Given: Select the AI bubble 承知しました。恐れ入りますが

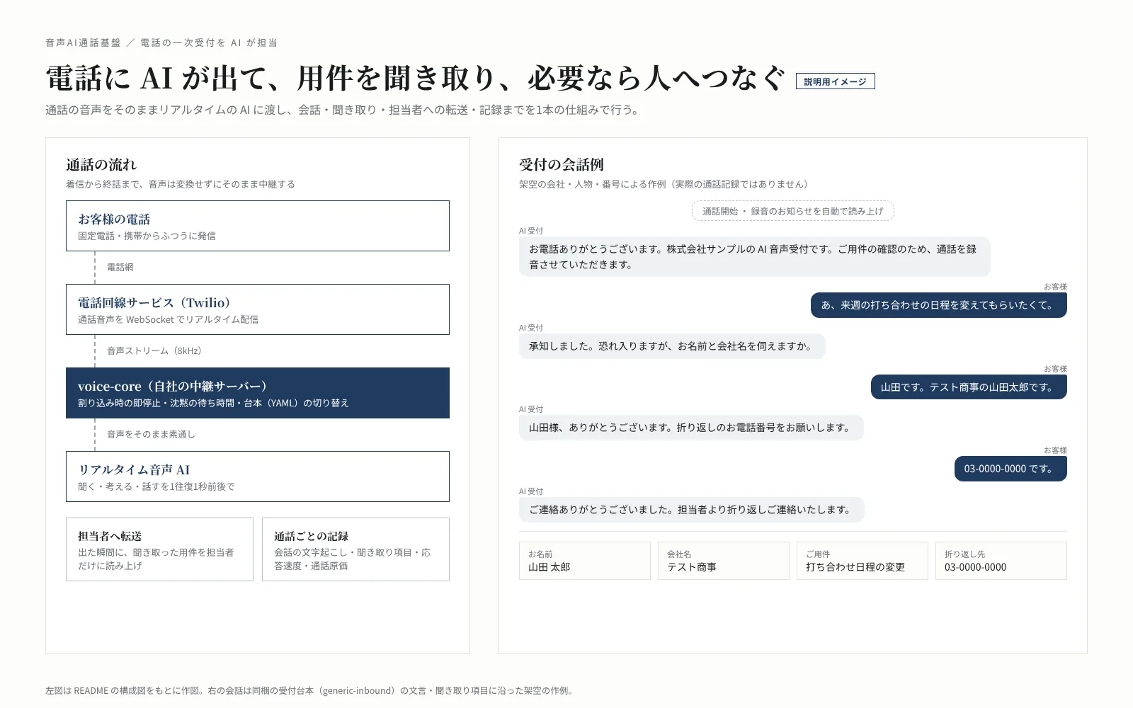Looking at the screenshot, I should coord(672,346).
